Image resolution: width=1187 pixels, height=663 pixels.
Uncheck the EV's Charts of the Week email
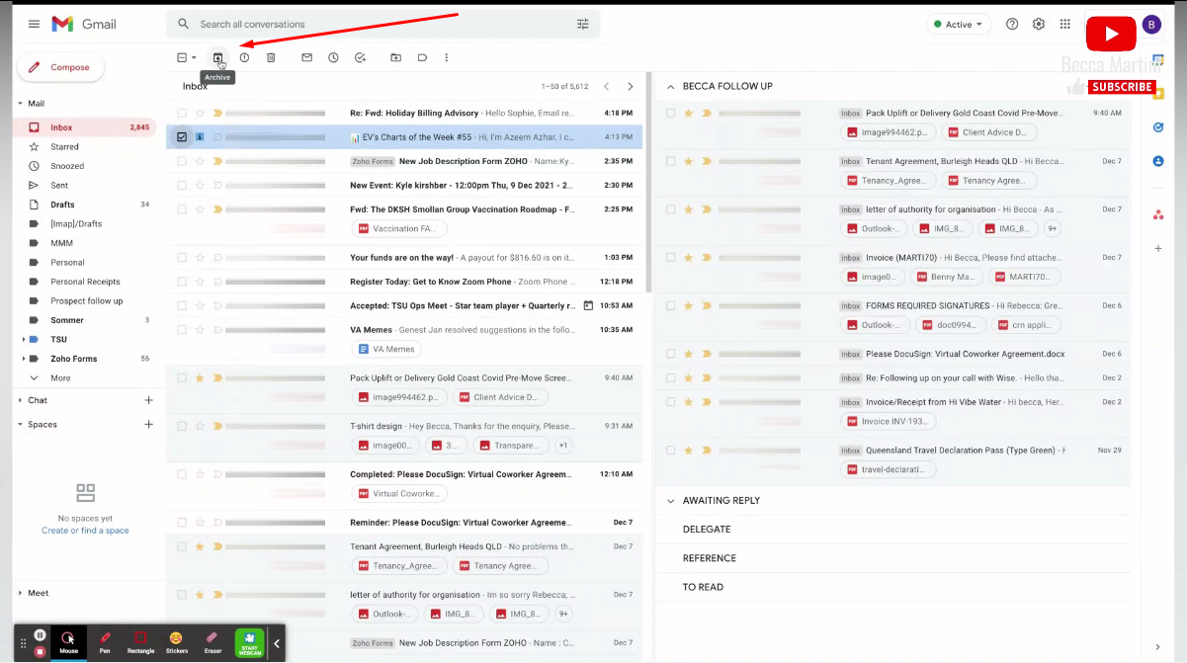182,137
